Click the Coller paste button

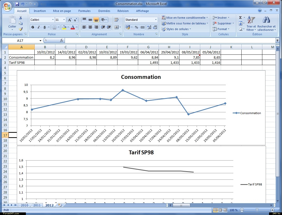(12, 23)
